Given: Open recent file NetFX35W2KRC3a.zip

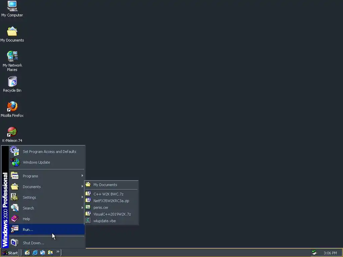Looking at the screenshot, I should click(x=111, y=201).
